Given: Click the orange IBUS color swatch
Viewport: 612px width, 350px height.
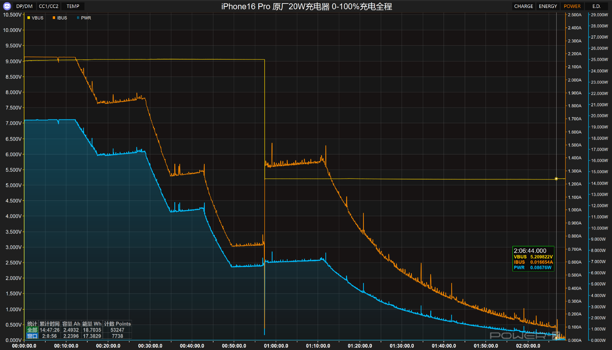Looking at the screenshot, I should (54, 18).
